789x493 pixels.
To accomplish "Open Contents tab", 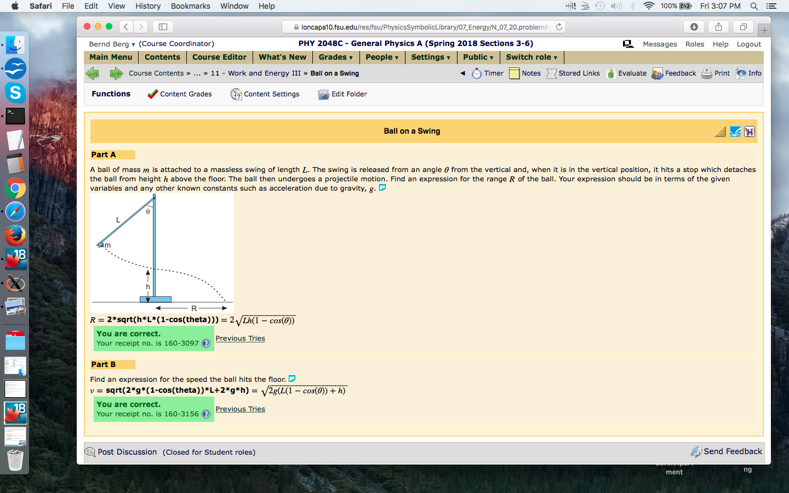I will 162,57.
